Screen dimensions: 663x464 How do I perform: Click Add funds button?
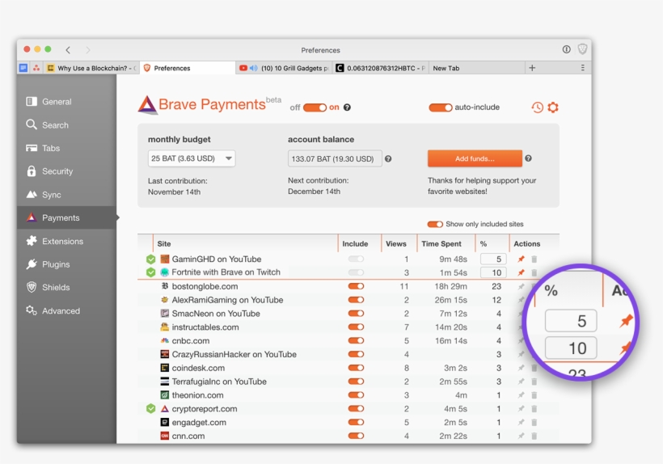pyautogui.click(x=475, y=158)
